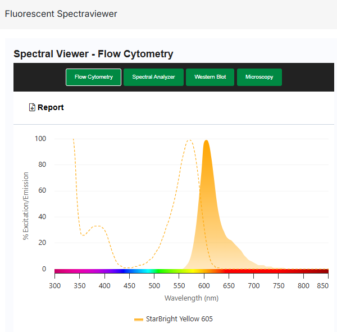The image size is (337, 332).
Task: Click the 450 tick label on wavelength axis
Action: pyautogui.click(x=129, y=285)
